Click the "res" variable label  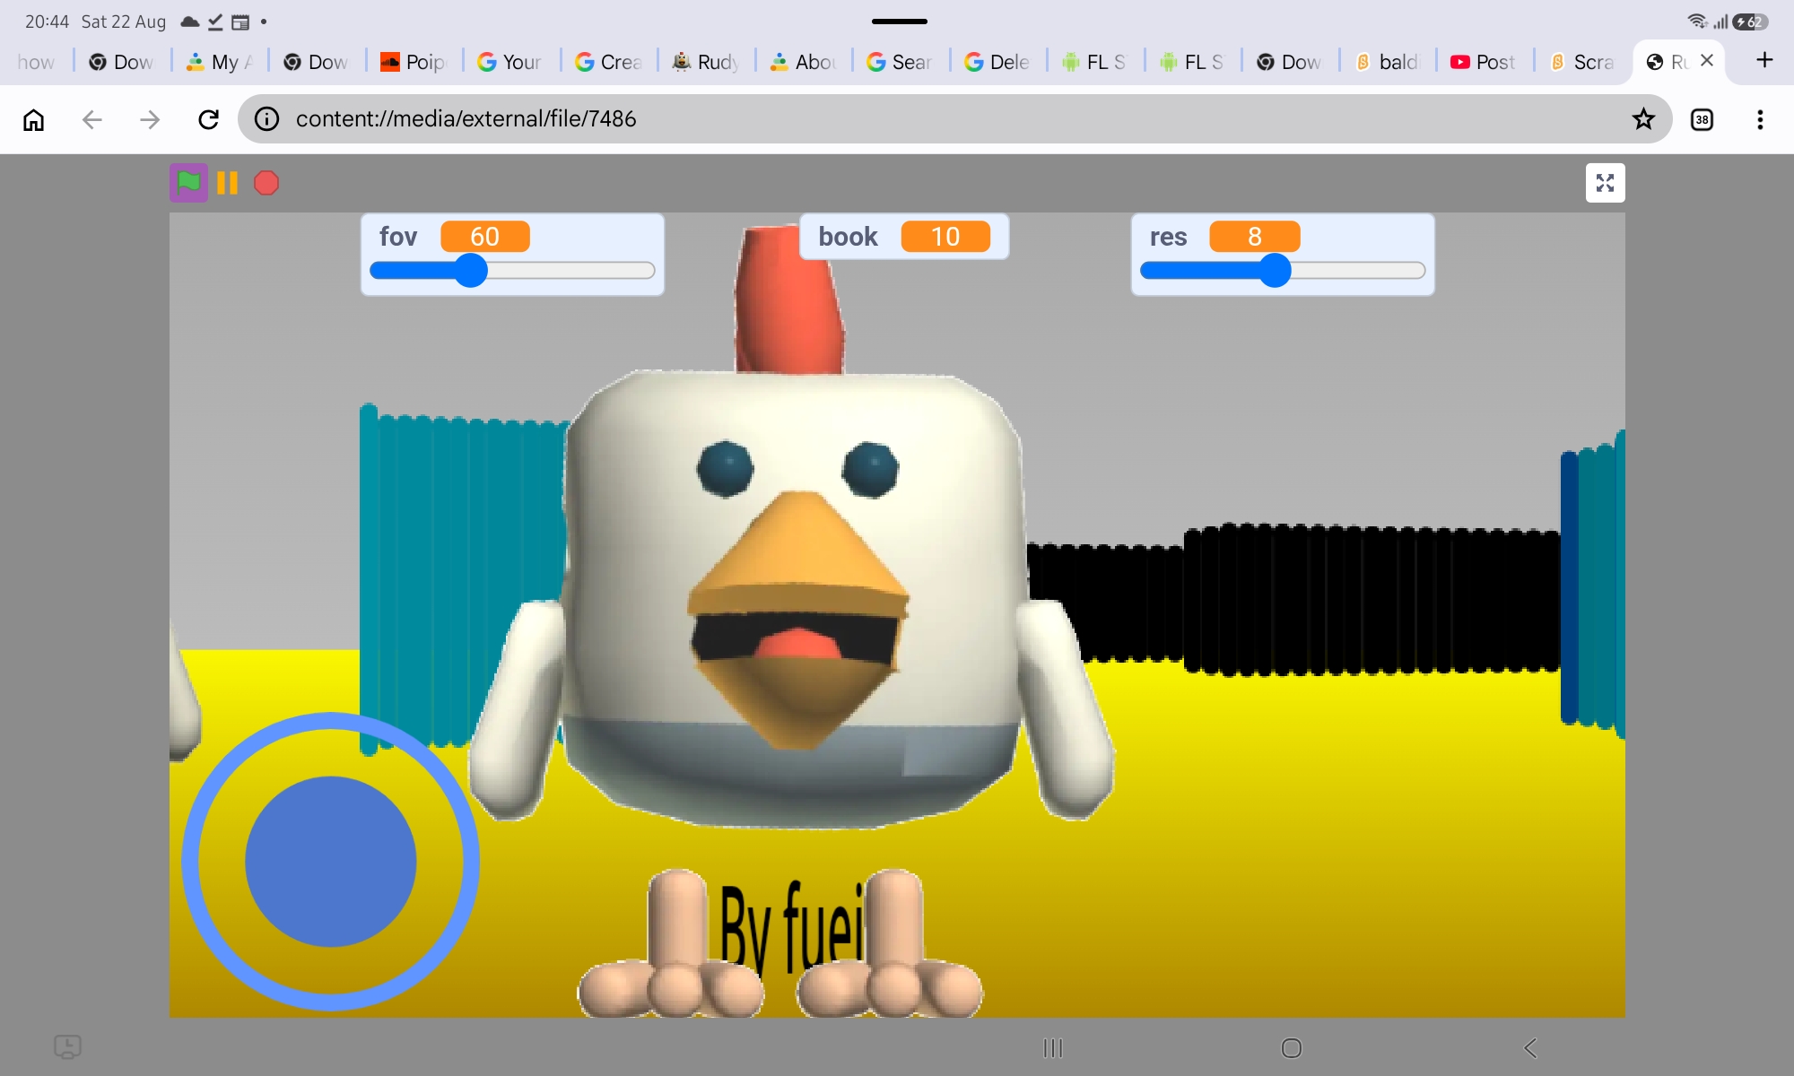point(1168,237)
